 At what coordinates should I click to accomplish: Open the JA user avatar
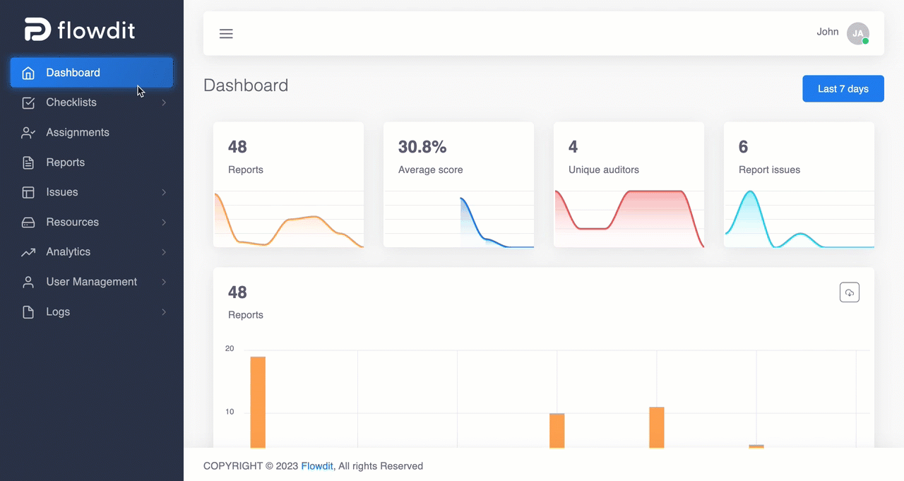point(857,33)
